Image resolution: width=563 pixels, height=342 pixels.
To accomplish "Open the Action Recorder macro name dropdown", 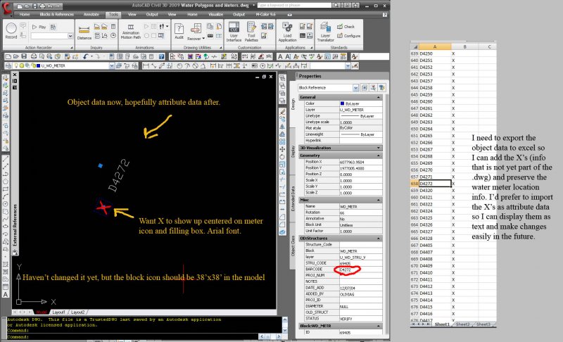I will 70,36.
